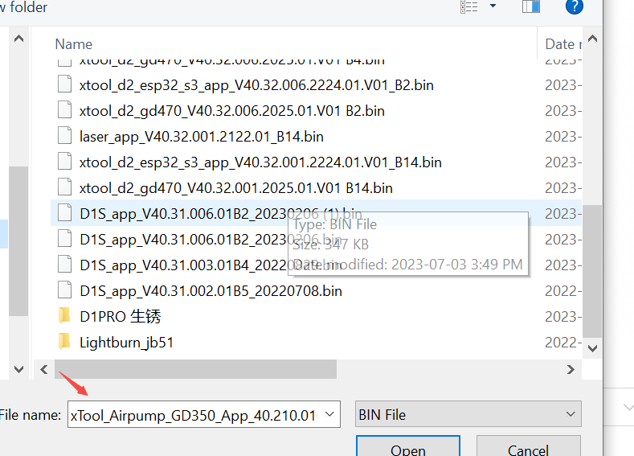The image size is (634, 456).
Task: Open the D1PRO 生锈 folder
Action: 120,317
